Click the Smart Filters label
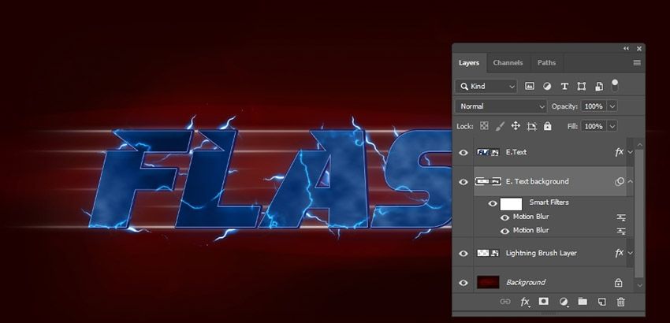 (x=549, y=202)
